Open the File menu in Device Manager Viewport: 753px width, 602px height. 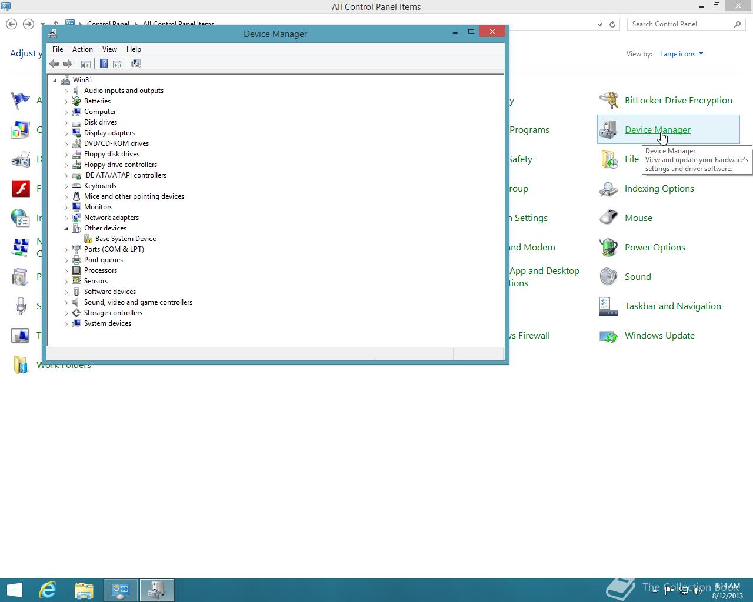(x=58, y=49)
